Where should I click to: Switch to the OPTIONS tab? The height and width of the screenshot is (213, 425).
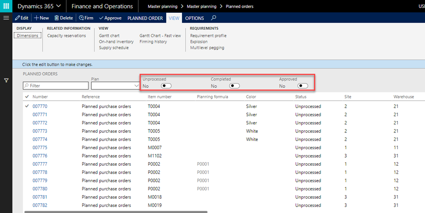[x=194, y=18]
